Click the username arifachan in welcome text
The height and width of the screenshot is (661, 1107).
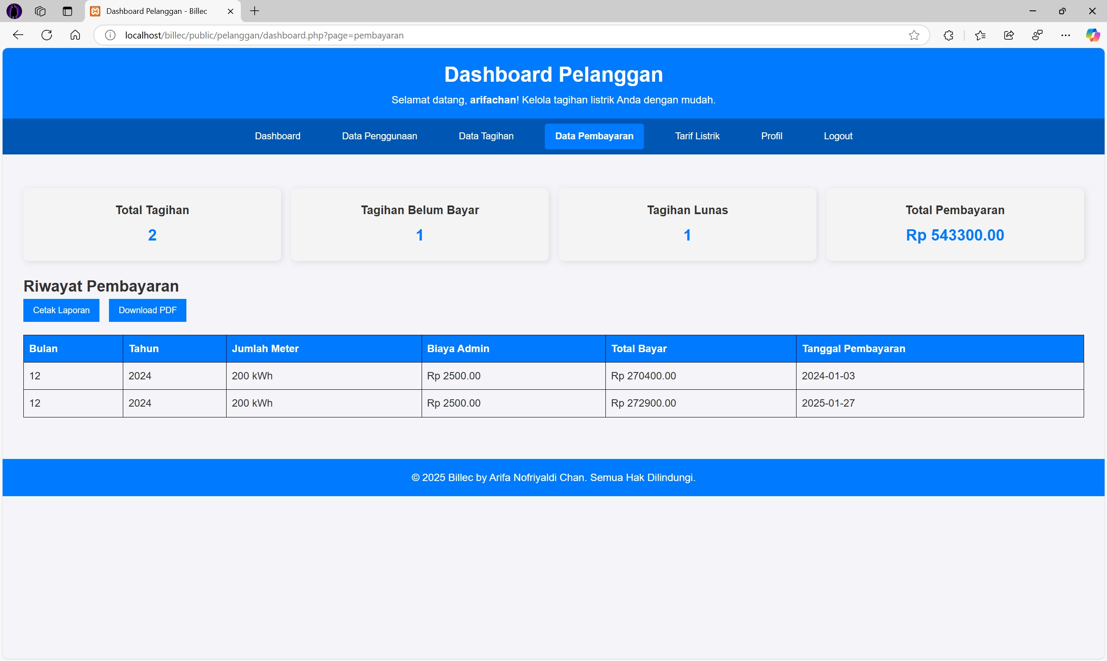coord(493,100)
